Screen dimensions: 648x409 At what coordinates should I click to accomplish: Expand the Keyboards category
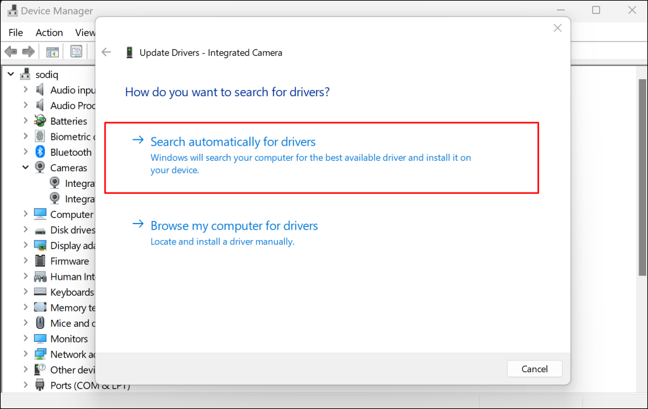(25, 292)
